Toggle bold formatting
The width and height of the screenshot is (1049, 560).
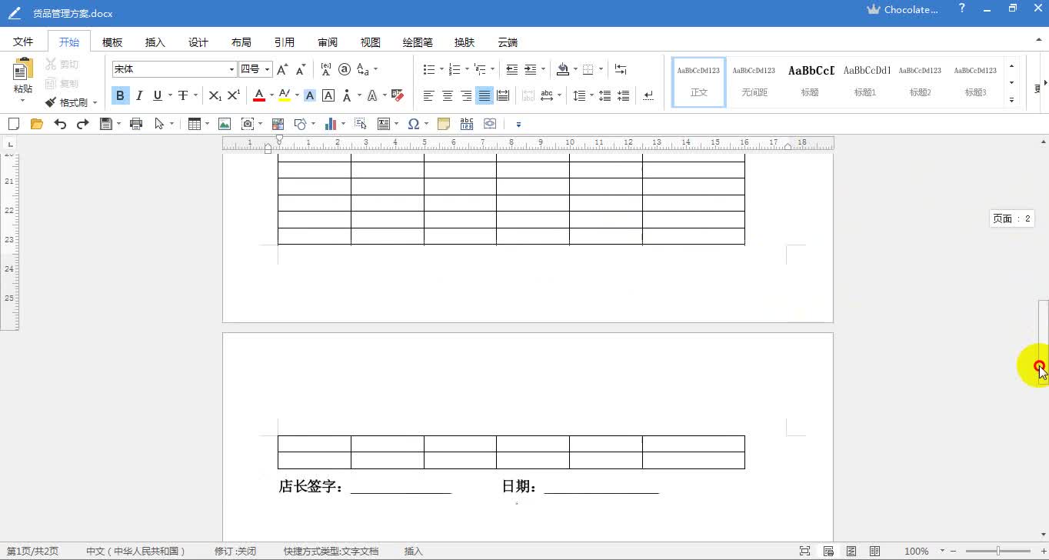pyautogui.click(x=120, y=95)
